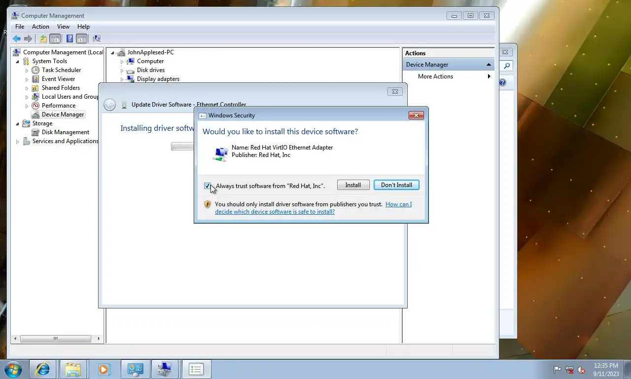Open Windows Media Player from taskbar

pos(104,369)
